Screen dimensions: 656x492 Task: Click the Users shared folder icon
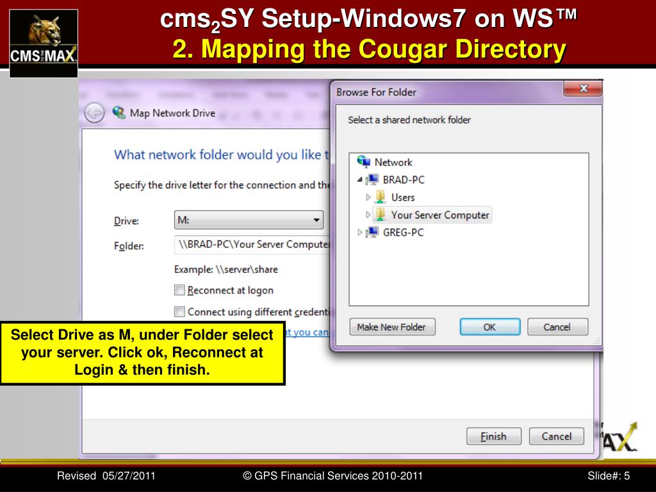[x=381, y=197]
